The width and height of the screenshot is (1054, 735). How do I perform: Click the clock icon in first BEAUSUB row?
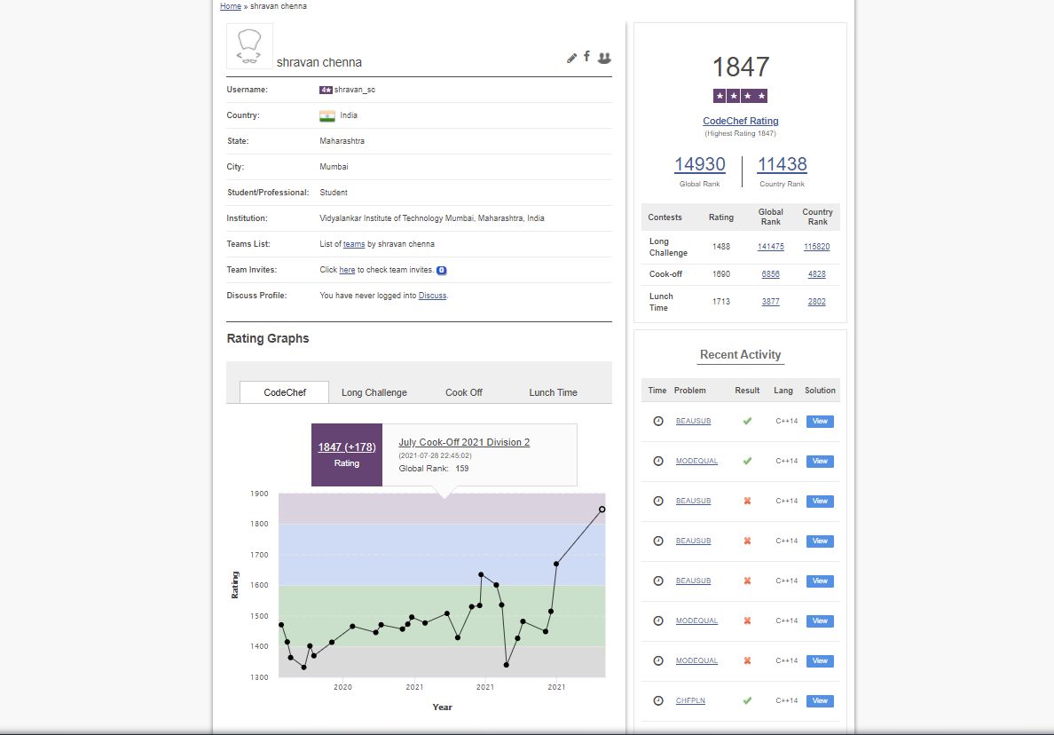658,421
